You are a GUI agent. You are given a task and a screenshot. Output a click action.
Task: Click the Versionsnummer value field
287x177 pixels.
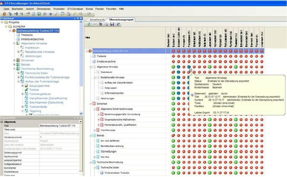click(59, 137)
